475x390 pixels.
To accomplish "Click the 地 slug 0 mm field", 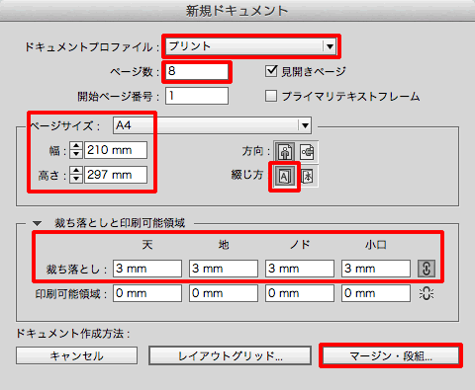I will click(x=224, y=293).
